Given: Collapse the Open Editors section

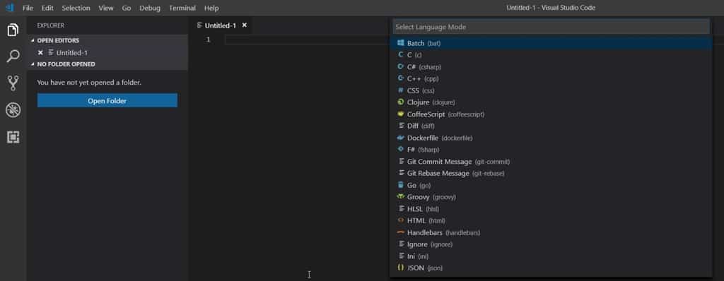Looking at the screenshot, I should point(33,41).
